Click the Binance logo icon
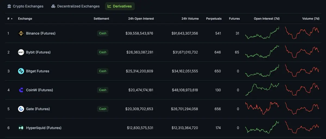This screenshot has width=326, height=139. point(21,33)
